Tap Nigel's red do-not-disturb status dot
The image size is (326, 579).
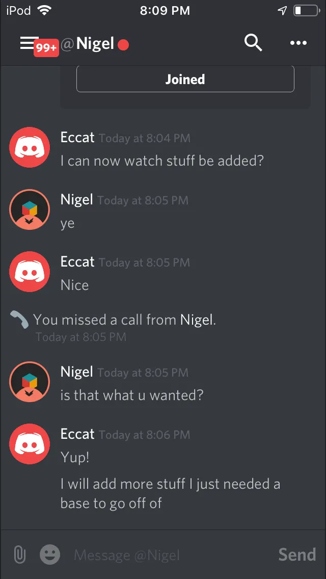pos(123,45)
